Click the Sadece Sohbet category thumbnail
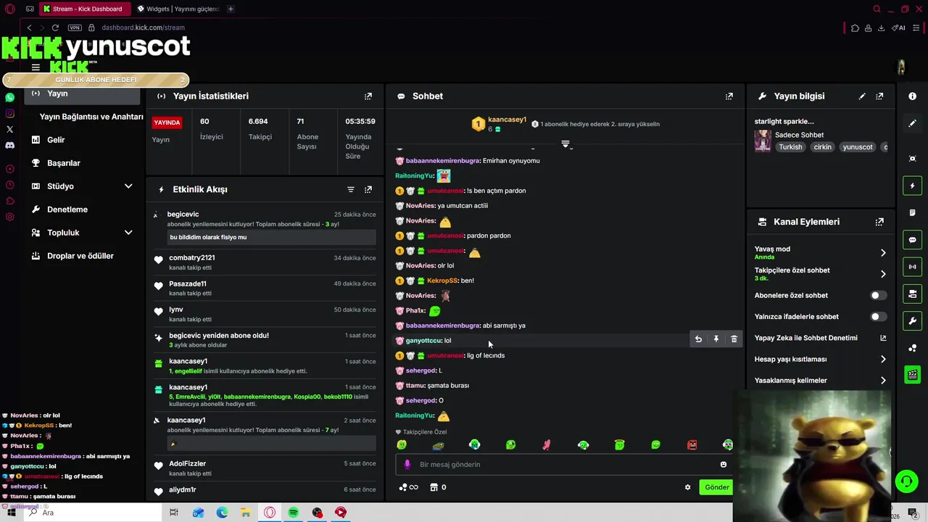The image size is (928, 522). (x=763, y=141)
